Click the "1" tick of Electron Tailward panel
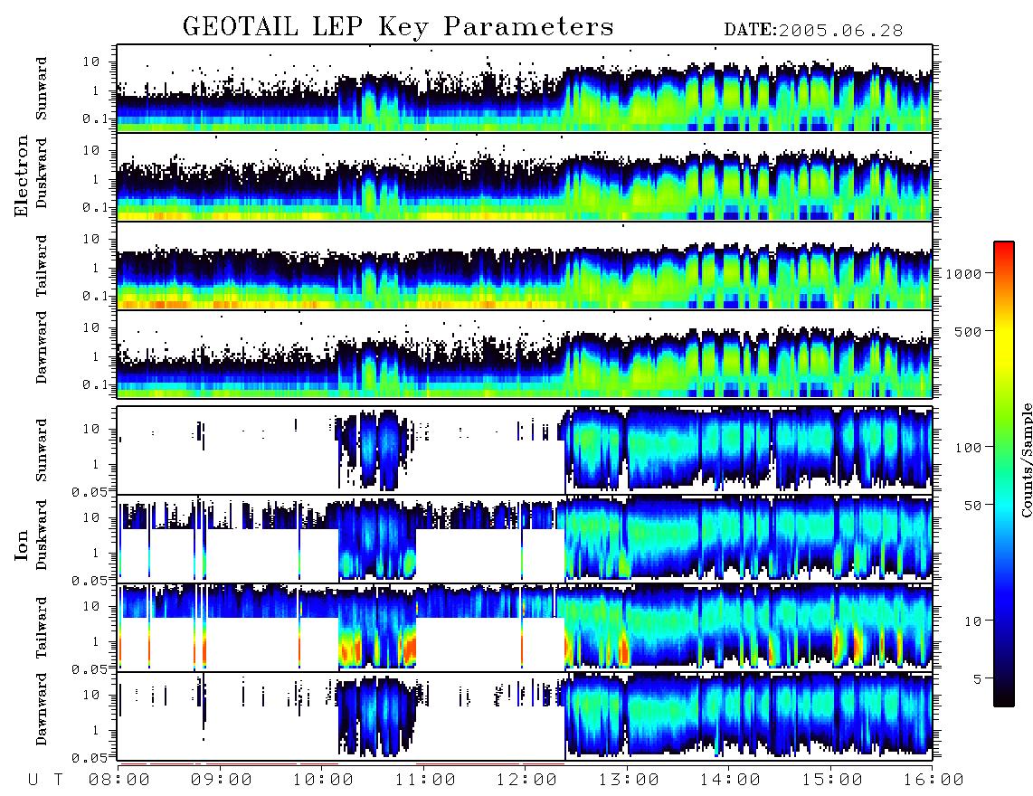The image size is (1033, 796). click(95, 268)
